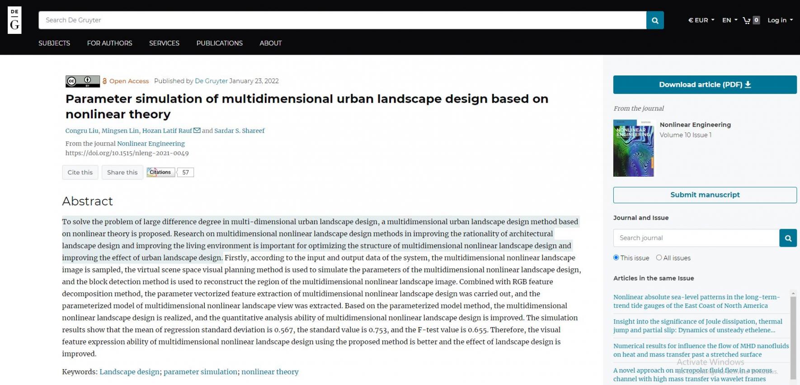Viewport: 800px width, 385px height.
Task: Click the Citations badge
Action: tap(160, 172)
